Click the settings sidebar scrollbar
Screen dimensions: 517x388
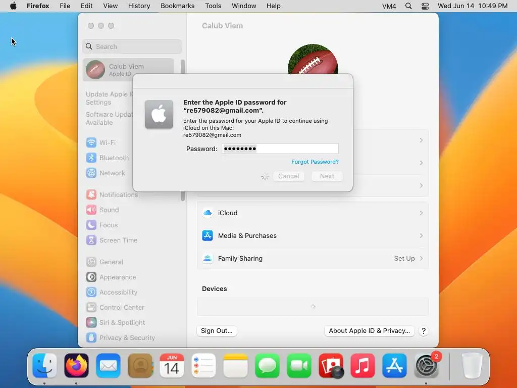[183, 130]
